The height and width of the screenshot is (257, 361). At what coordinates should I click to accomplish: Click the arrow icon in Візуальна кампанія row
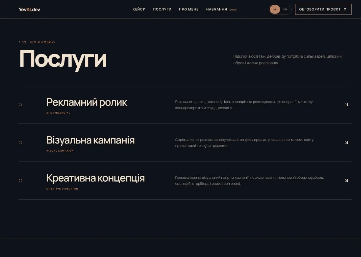(x=346, y=142)
